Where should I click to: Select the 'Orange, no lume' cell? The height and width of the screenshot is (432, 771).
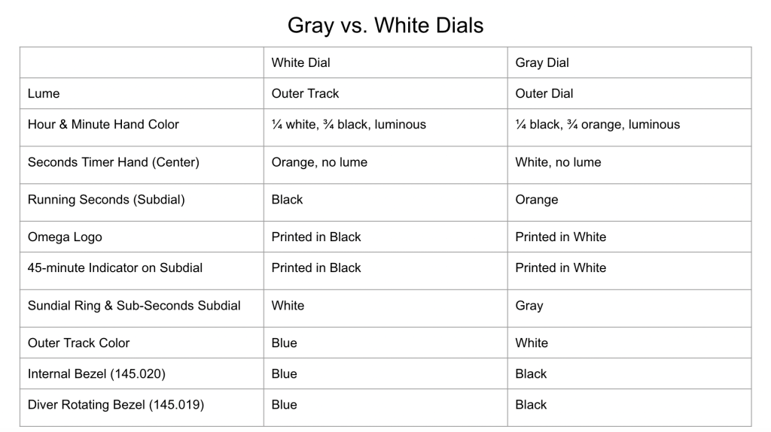point(319,162)
